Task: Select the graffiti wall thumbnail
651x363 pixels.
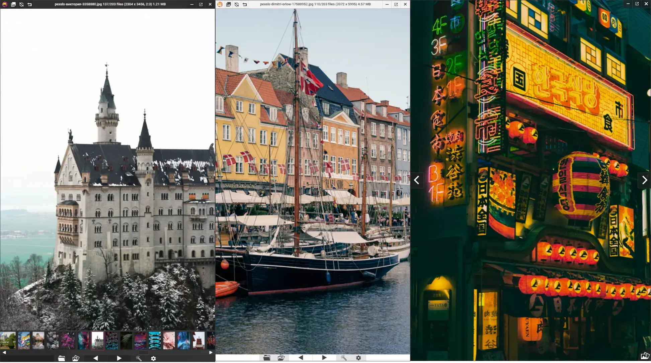Action: 24,341
